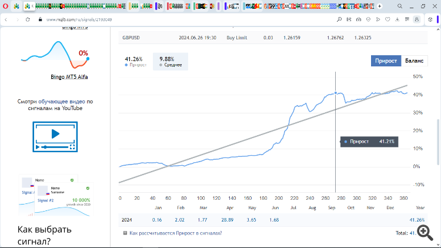This screenshot has width=441, height=248.
Task: Click the 0.03 volume value
Action: tap(268, 38)
